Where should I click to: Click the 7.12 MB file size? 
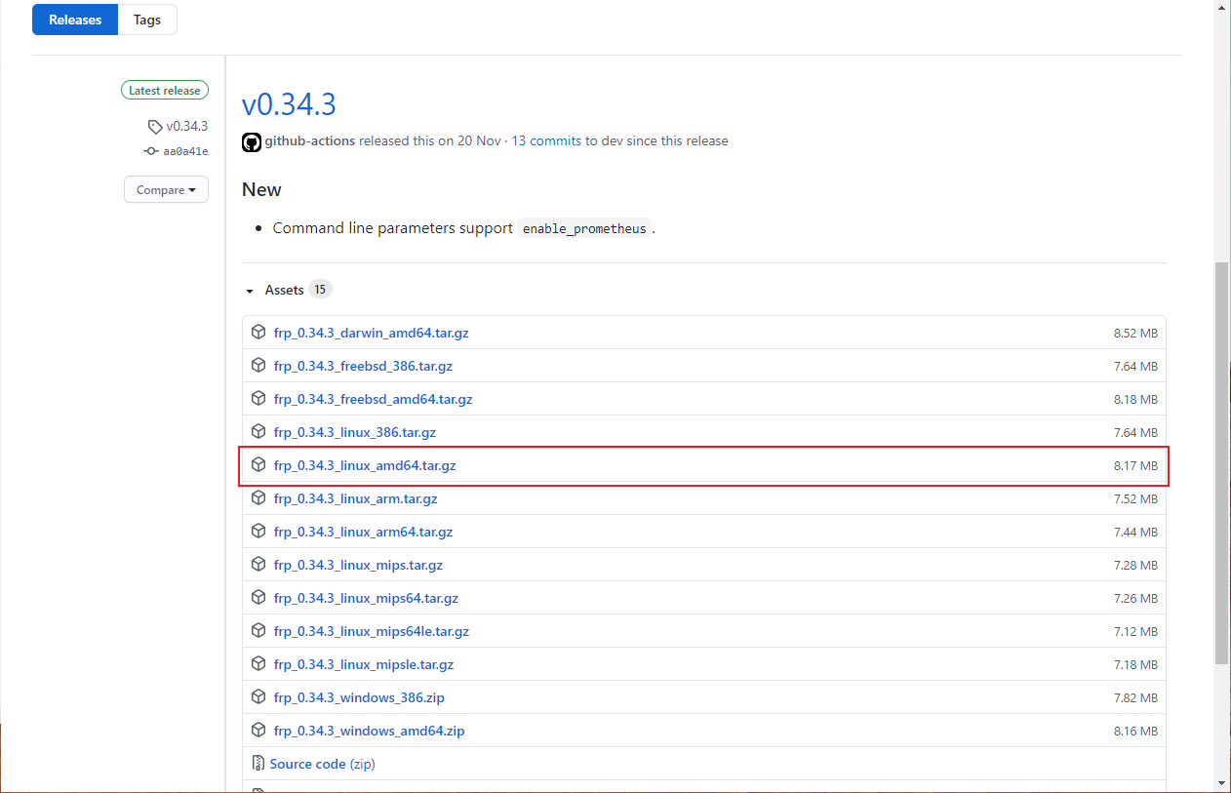coord(1135,631)
